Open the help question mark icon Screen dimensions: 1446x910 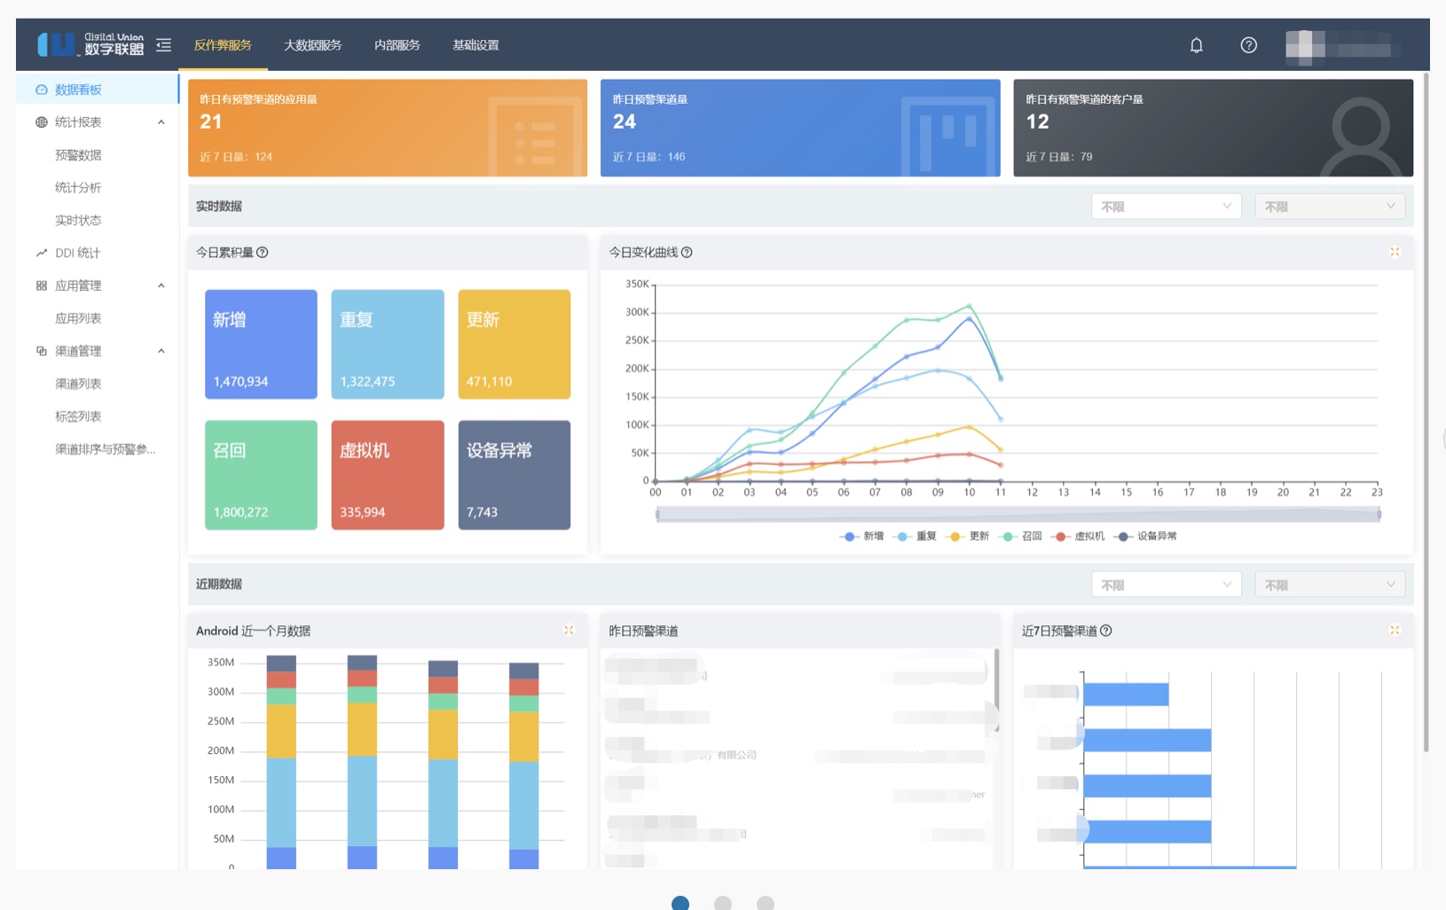[x=1248, y=45]
